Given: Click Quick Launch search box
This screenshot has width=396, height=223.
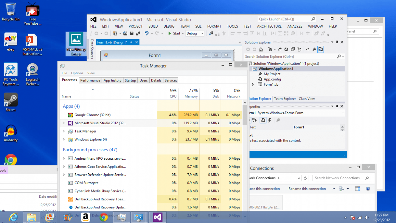Looking at the screenshot, I should (287, 19).
